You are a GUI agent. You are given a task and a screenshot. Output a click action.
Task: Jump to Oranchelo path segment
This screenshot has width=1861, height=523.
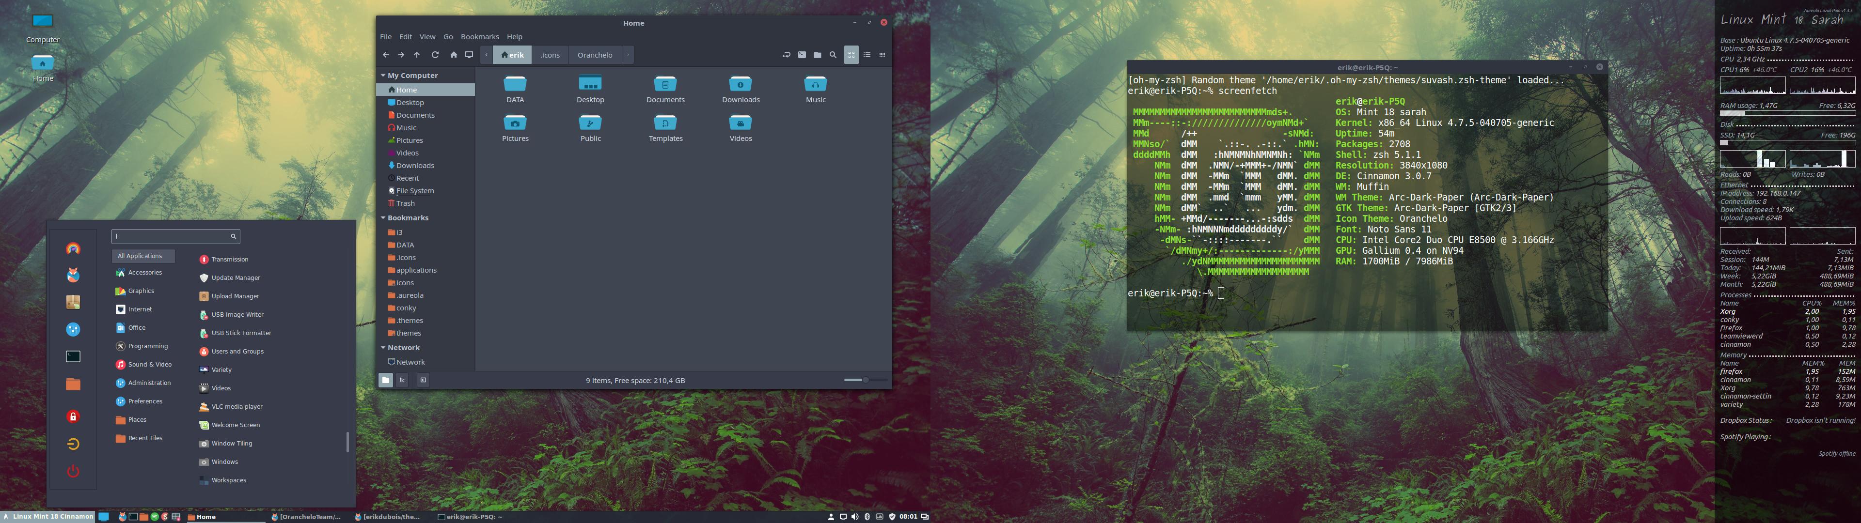pyautogui.click(x=595, y=55)
